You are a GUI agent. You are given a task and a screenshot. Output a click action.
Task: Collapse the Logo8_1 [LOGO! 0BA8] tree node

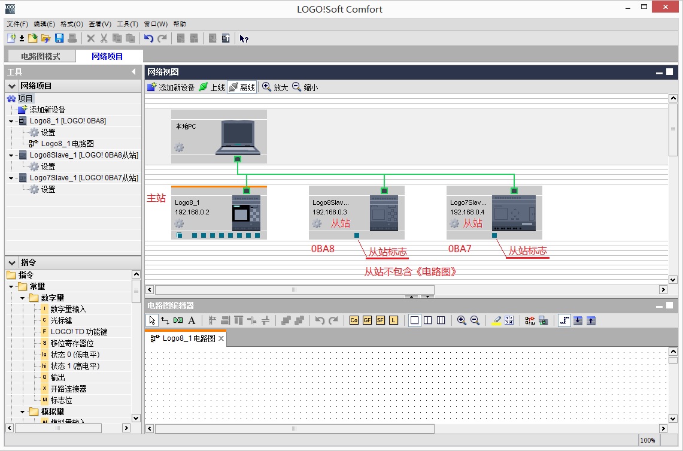[x=11, y=121]
